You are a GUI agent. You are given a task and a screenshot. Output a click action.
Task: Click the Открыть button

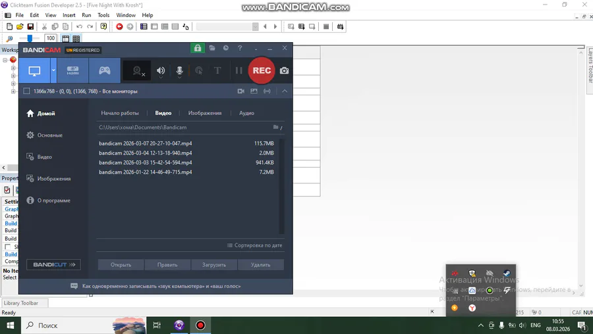tap(121, 264)
